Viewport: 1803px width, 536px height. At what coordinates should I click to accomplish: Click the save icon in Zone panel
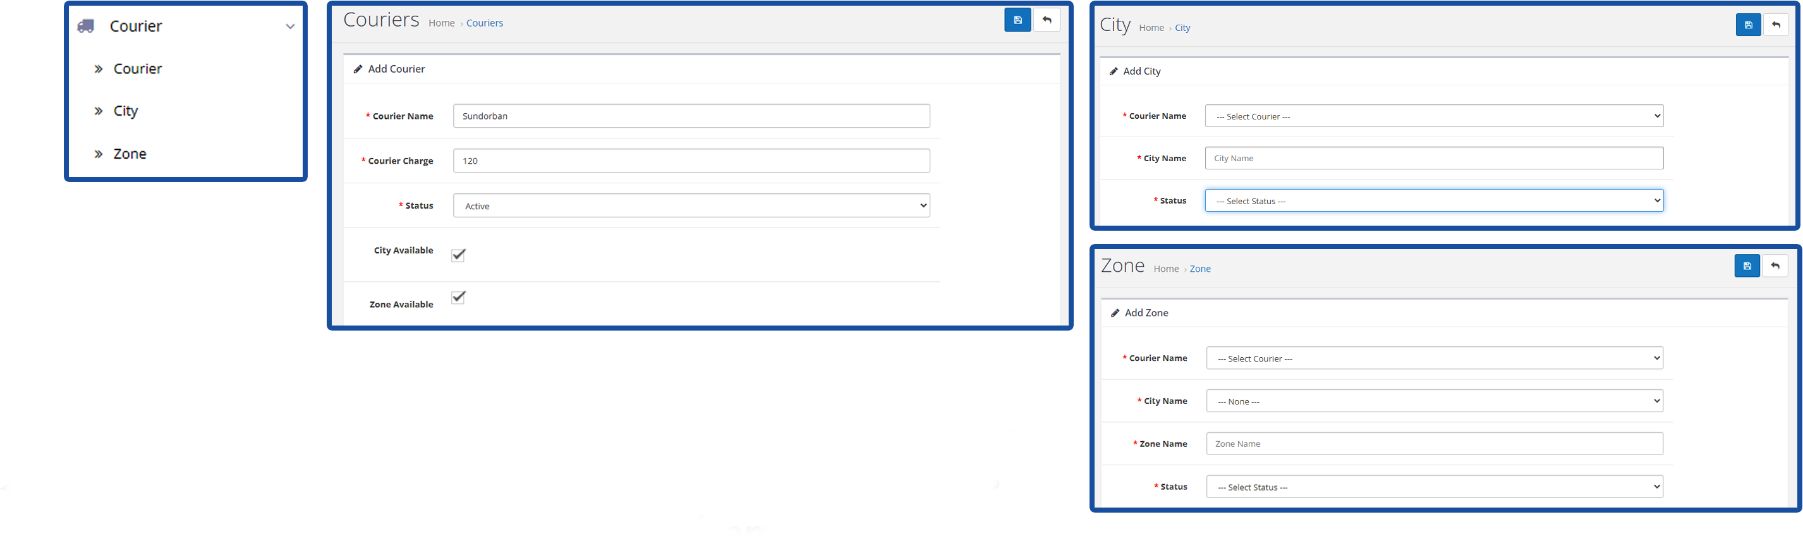pyautogui.click(x=1747, y=266)
